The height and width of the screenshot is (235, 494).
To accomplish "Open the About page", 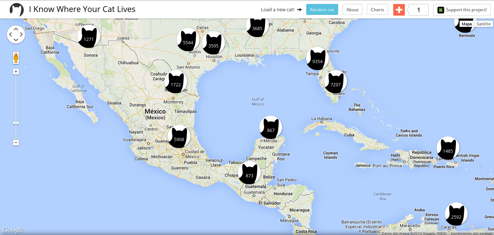I will click(352, 10).
